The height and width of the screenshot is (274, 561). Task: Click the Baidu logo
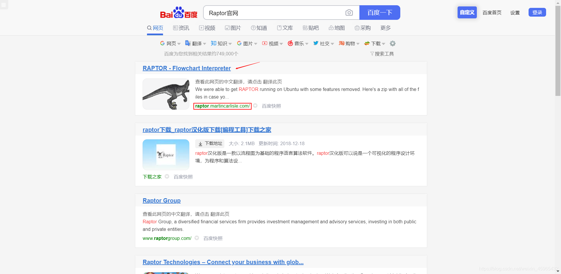pos(179,13)
